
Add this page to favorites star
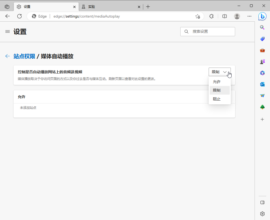click(x=198, y=16)
